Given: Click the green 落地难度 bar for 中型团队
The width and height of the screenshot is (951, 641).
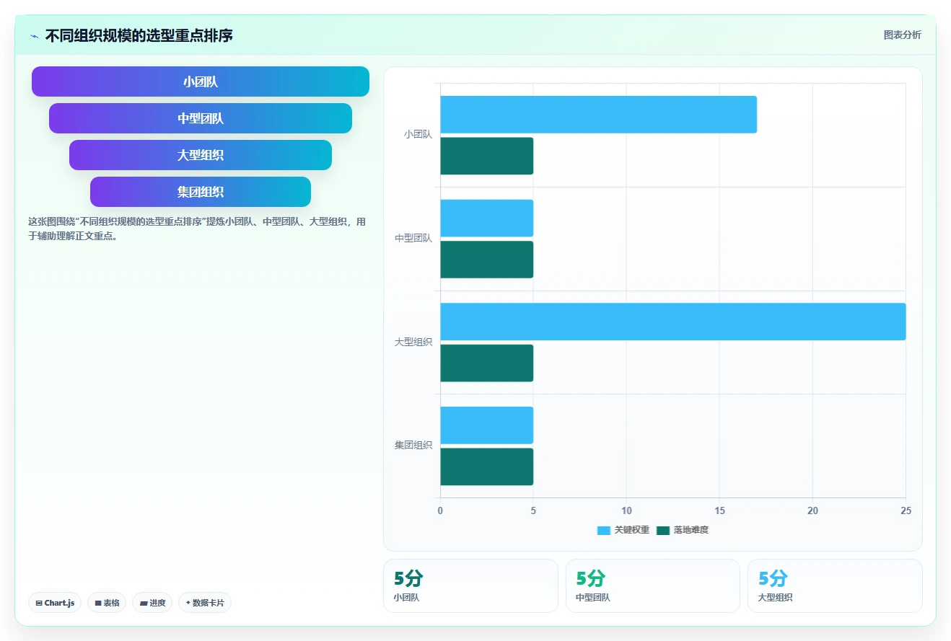Looking at the screenshot, I should (x=486, y=260).
